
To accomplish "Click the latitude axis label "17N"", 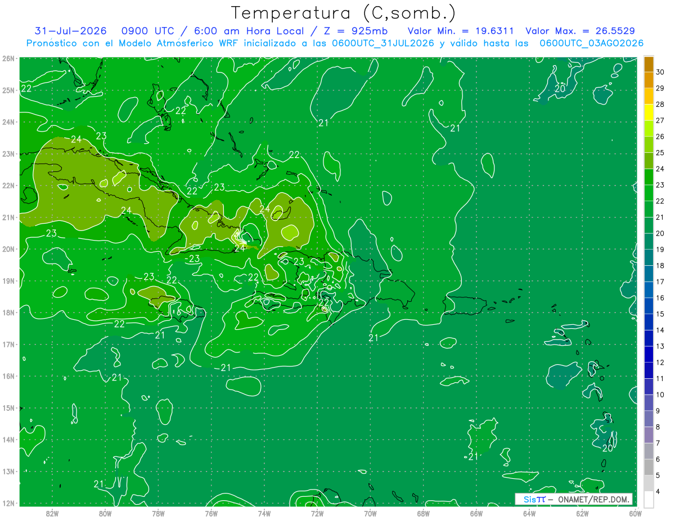I will coord(8,345).
